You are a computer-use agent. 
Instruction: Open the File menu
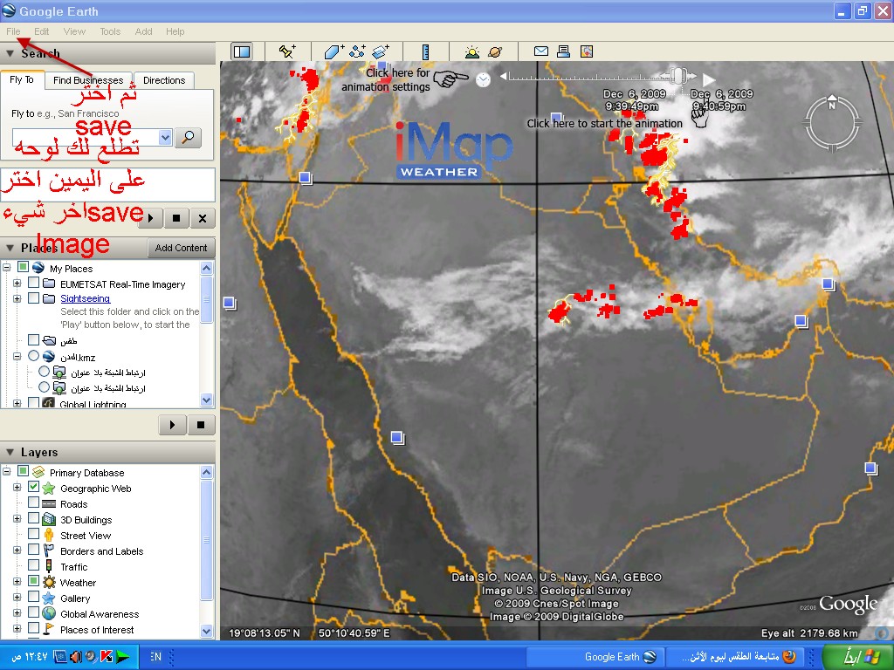click(x=13, y=31)
